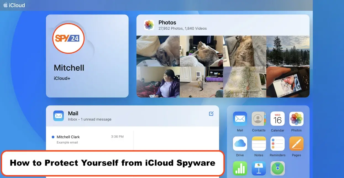Image resolution: width=344 pixels, height=178 pixels.
Task: Open the Pages app icon
Action: click(x=296, y=143)
